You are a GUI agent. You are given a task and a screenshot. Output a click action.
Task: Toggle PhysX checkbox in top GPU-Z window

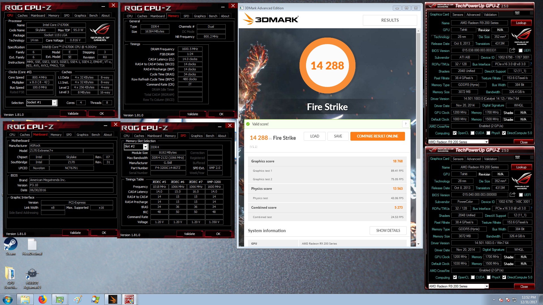488,133
